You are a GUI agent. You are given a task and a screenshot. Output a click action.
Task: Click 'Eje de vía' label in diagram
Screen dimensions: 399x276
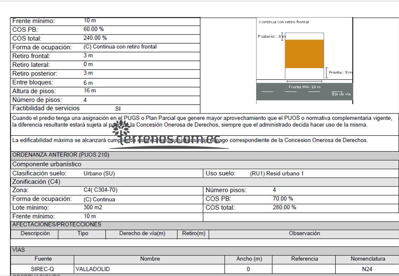pyautogui.click(x=341, y=94)
